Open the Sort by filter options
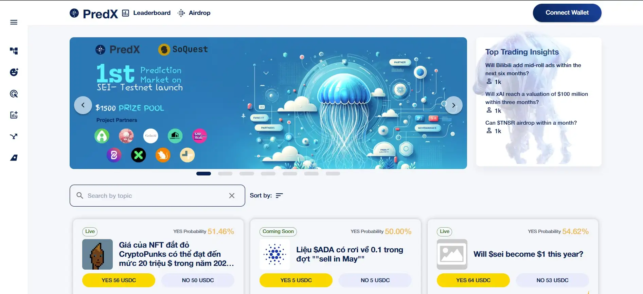Image resolution: width=643 pixels, height=294 pixels. [279, 195]
